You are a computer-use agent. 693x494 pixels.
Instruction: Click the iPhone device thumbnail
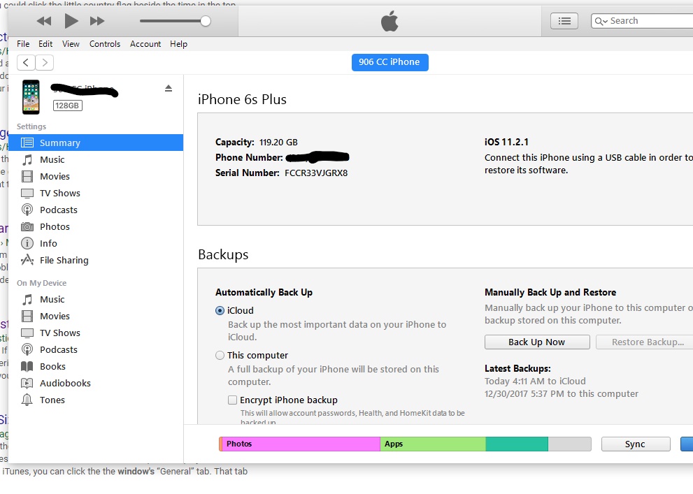31,97
